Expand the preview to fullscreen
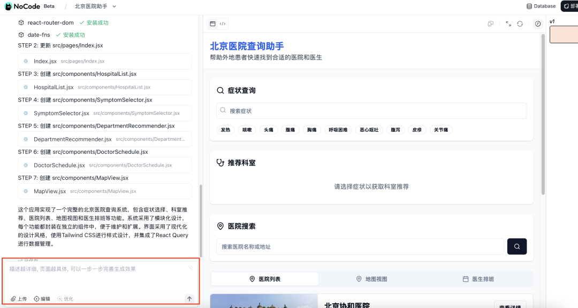 508,23
